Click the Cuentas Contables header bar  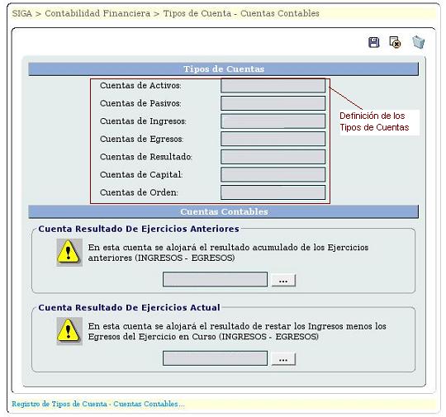[224, 212]
